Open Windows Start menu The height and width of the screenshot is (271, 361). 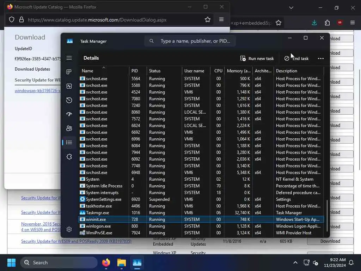11,263
